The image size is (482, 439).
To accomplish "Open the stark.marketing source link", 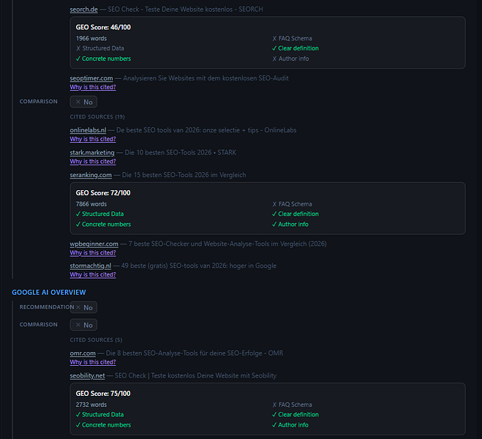I will tap(92, 153).
